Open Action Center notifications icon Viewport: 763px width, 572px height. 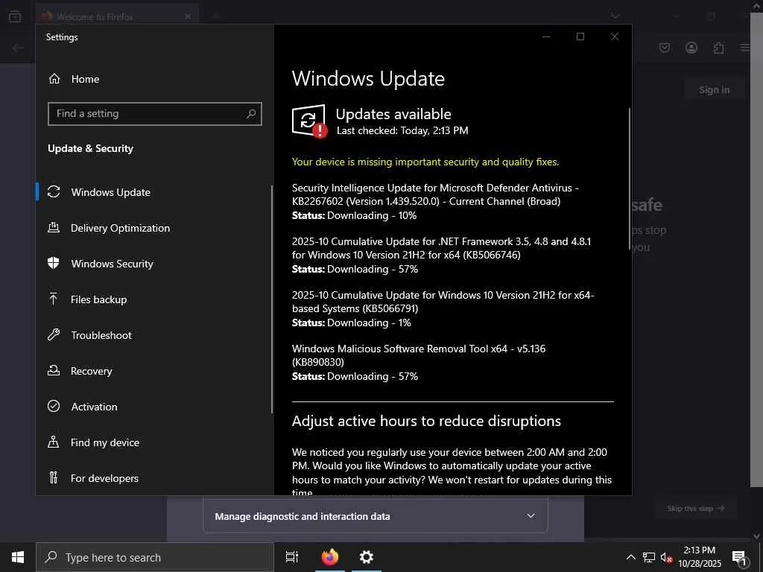740,558
